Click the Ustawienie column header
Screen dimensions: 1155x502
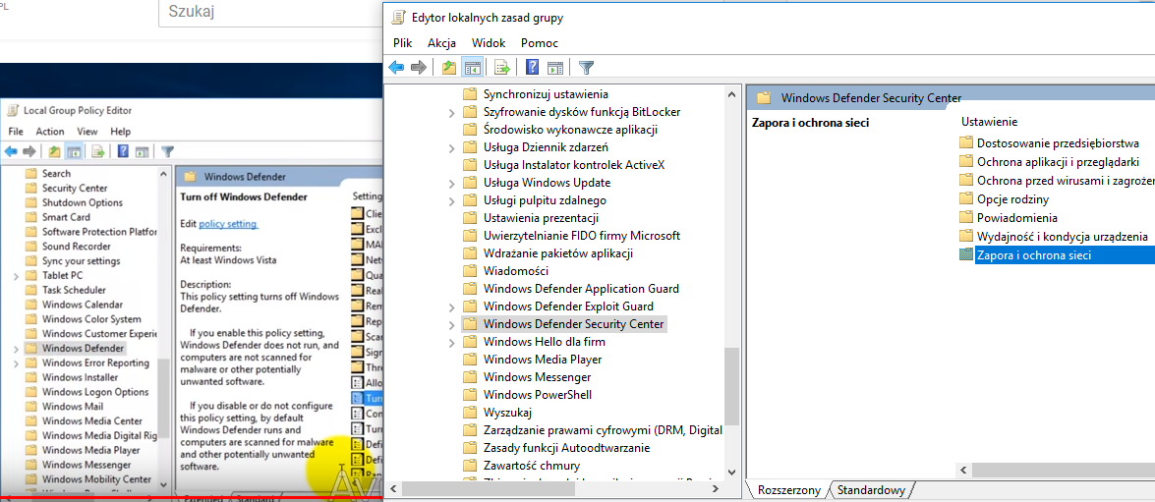point(989,122)
